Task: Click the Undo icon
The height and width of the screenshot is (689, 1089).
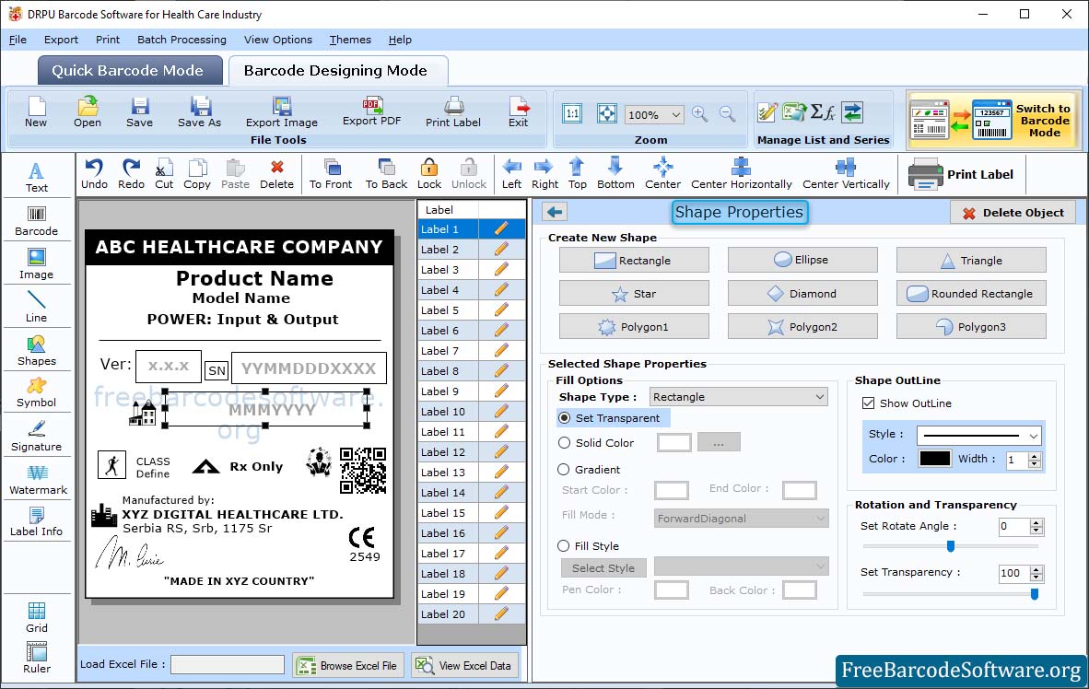Action: click(x=95, y=174)
